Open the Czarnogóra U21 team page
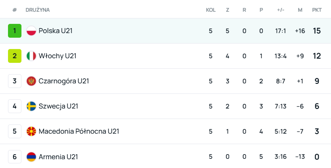 [x=64, y=81]
